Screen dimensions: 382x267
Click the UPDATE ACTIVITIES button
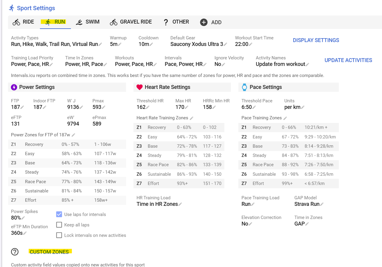[x=348, y=60]
